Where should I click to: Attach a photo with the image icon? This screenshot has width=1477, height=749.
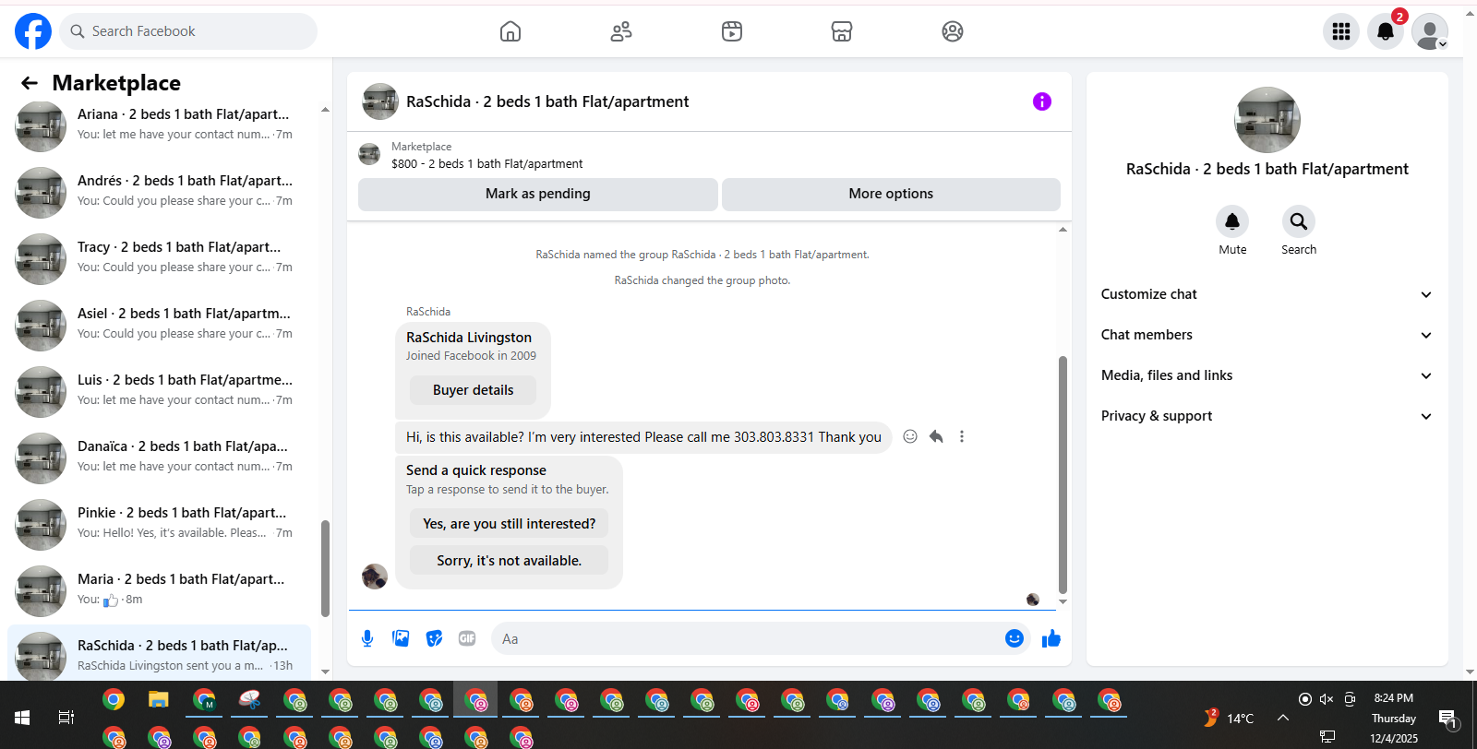[401, 638]
